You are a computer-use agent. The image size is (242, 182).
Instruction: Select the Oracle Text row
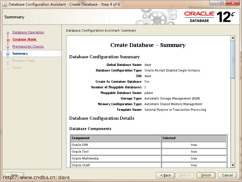pos(149,152)
